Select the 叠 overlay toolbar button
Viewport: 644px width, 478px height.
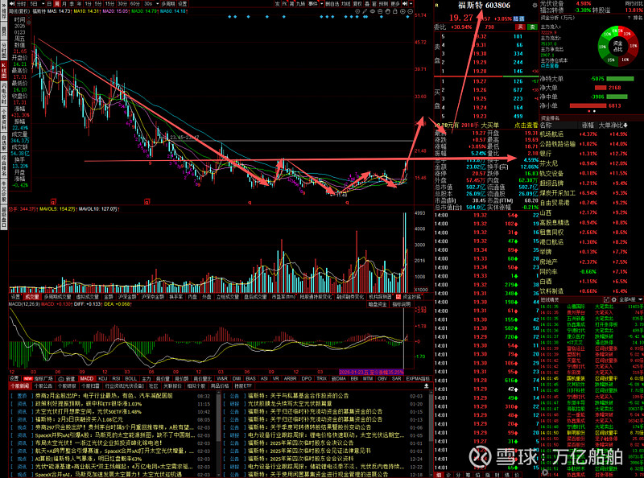coord(367,4)
